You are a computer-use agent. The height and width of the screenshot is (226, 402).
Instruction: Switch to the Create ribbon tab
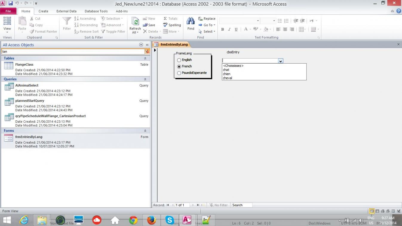pyautogui.click(x=43, y=11)
